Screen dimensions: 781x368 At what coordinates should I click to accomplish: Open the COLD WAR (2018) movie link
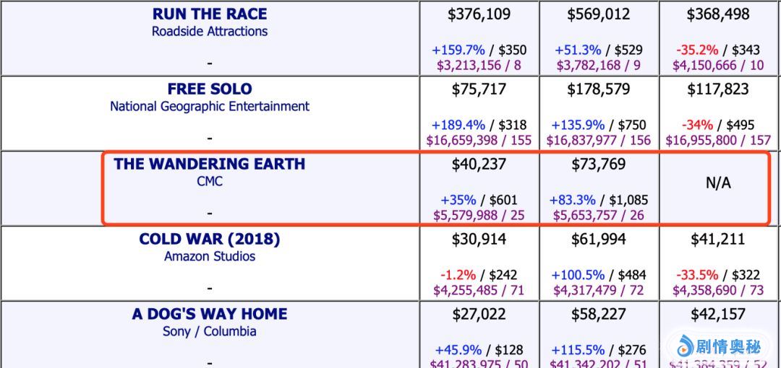210,240
